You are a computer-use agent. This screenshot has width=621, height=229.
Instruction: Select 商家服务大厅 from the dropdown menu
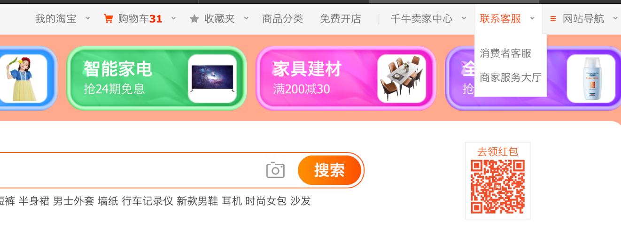[511, 77]
